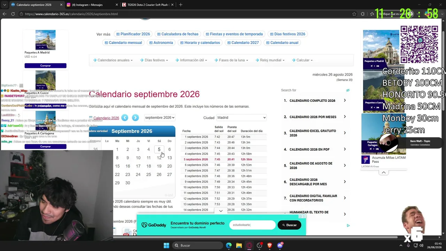Image resolution: width=446 pixels, height=251 pixels.
Task: Bookmark this page with the star icon
Action: (x=354, y=14)
